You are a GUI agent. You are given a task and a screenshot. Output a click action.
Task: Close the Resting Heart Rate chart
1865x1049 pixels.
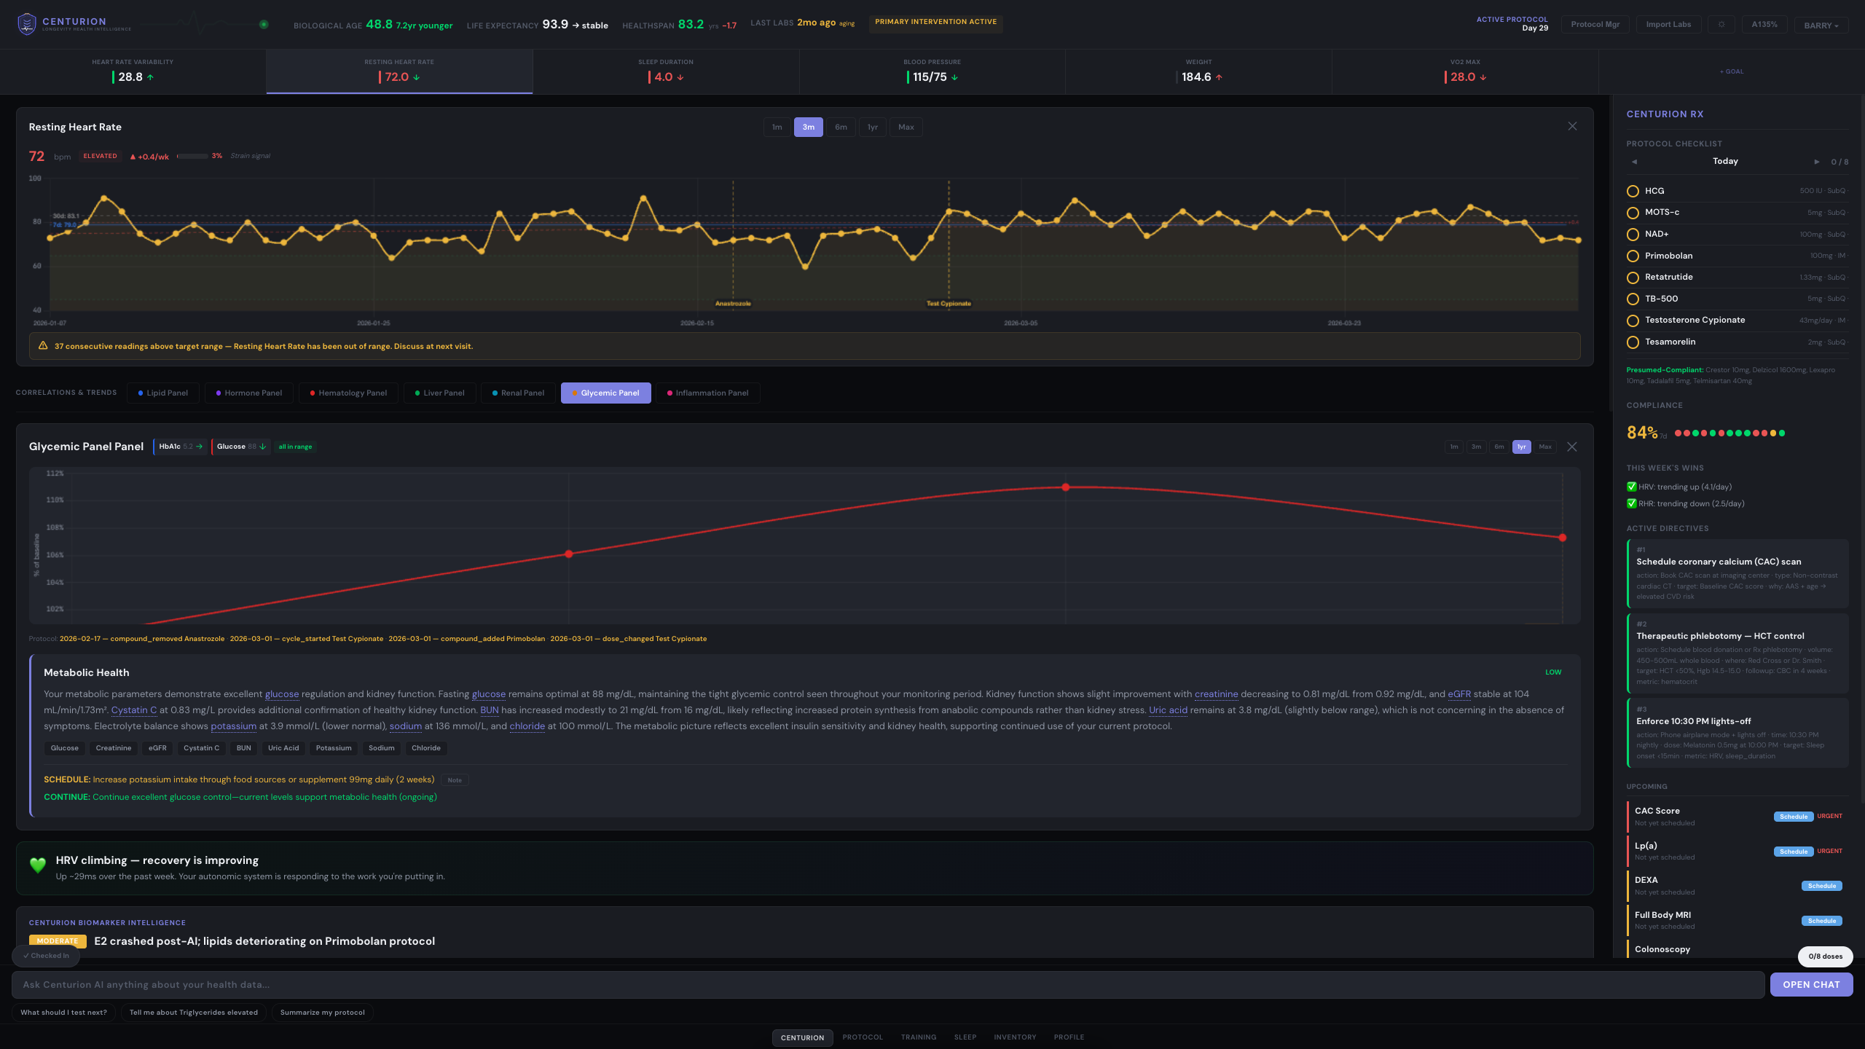1572,127
